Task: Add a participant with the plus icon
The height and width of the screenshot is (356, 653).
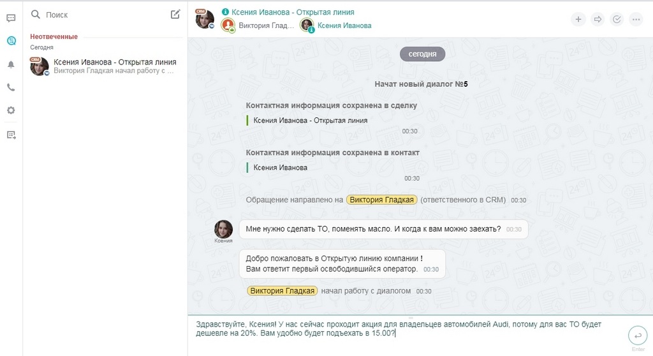Action: [x=578, y=19]
